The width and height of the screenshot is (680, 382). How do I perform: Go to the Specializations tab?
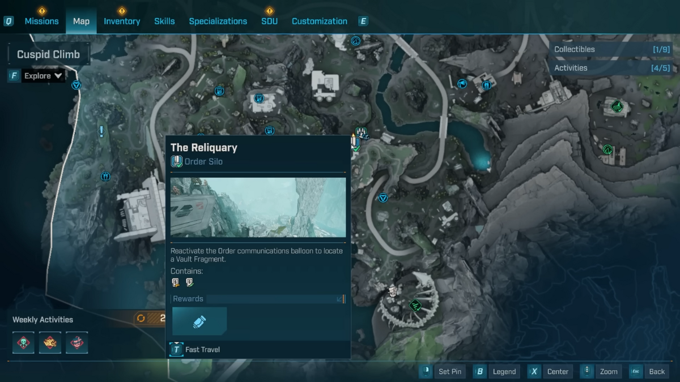point(218,21)
